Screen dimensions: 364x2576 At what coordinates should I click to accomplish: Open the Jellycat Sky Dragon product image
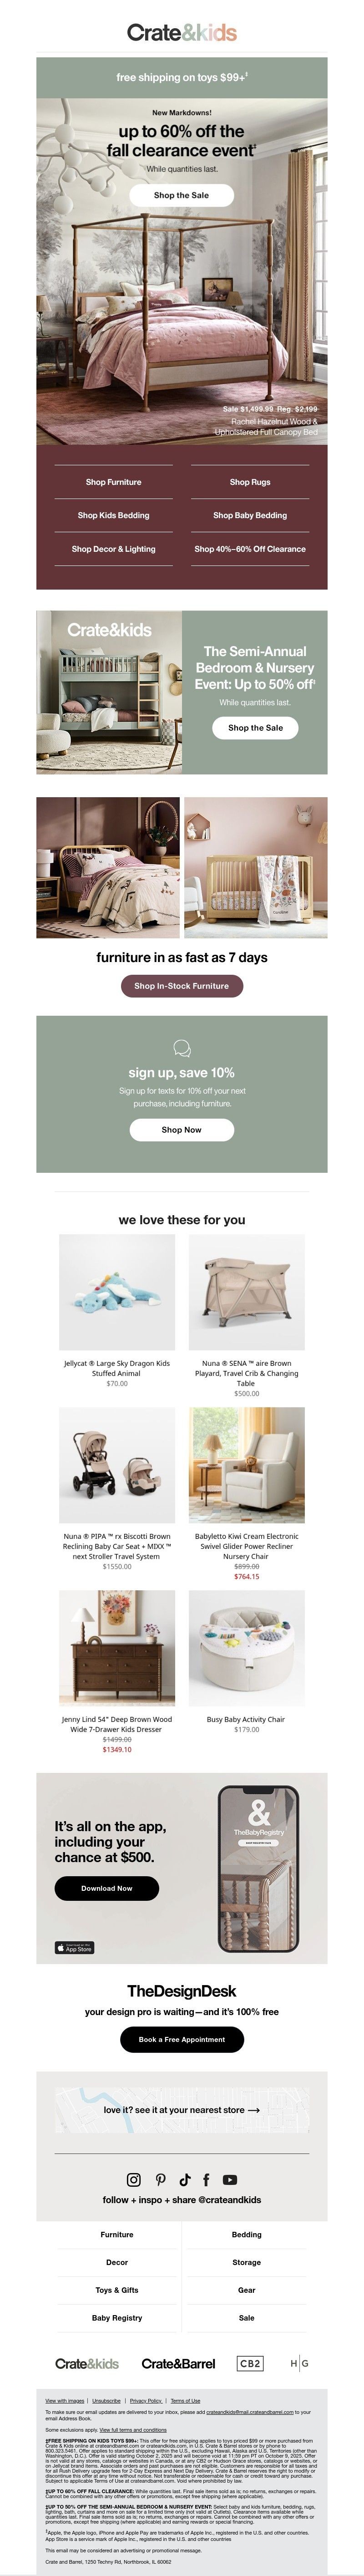[117, 1292]
